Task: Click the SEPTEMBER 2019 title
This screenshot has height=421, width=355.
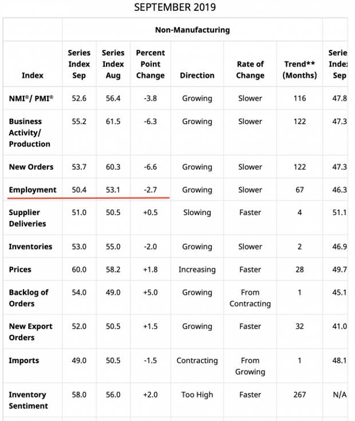Action: (175, 7)
